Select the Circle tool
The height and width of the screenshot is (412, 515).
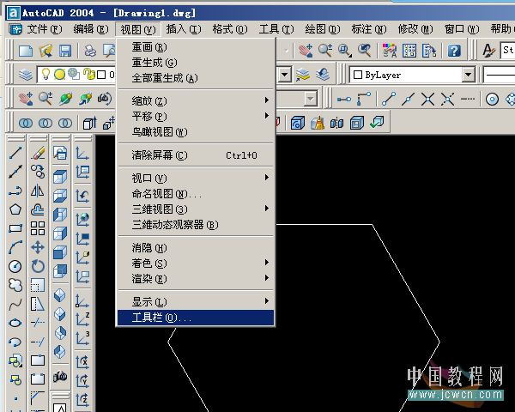[x=15, y=266]
